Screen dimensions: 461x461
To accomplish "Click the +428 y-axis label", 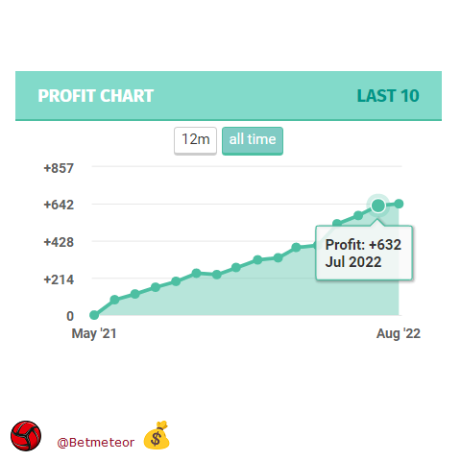I will point(59,242).
